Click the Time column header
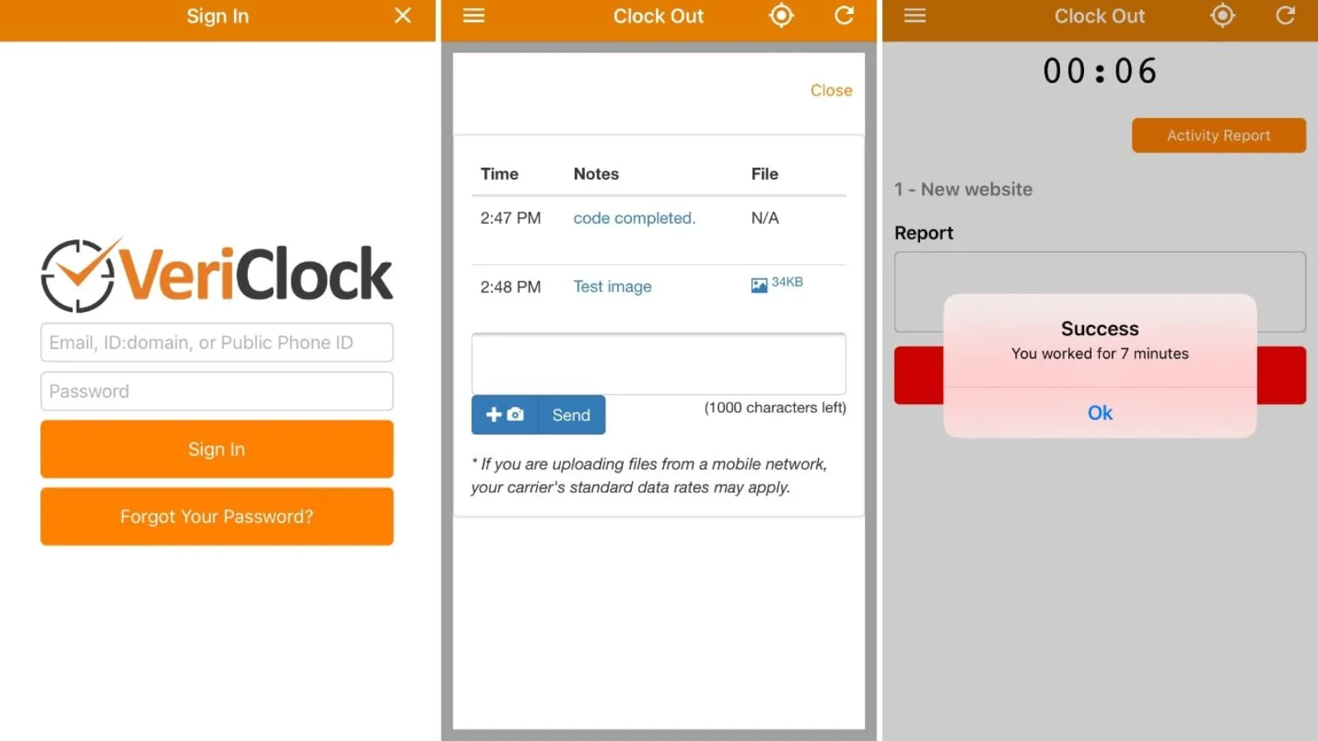 tap(499, 174)
